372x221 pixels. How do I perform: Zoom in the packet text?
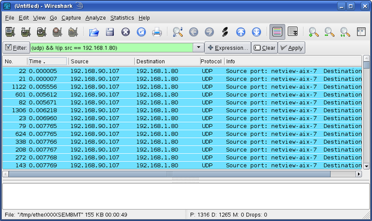pos(314,32)
